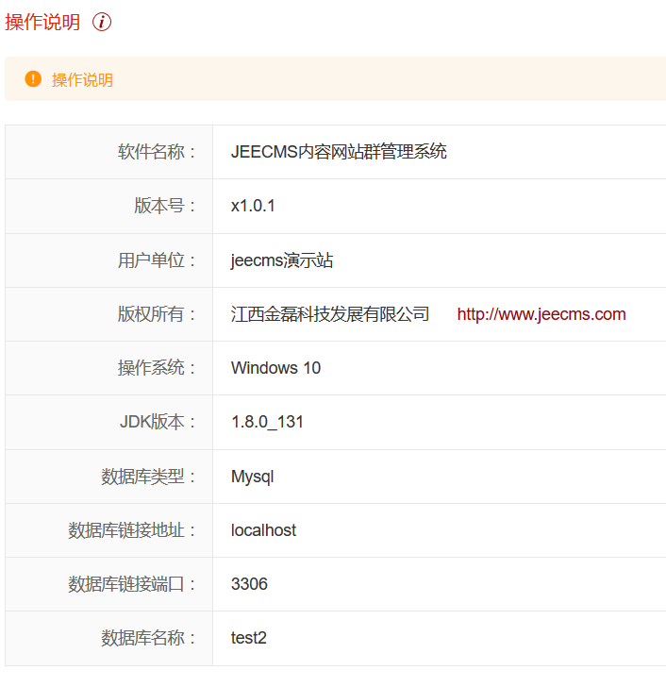Screen dimensions: 666x687
Task: Click the info icon beside 操作说明 heading
Action: click(102, 22)
